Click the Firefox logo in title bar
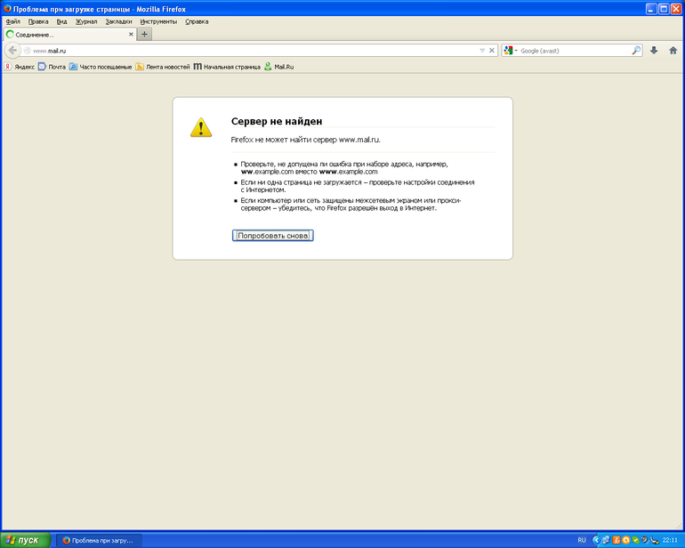This screenshot has height=548, width=685. coord(7,8)
